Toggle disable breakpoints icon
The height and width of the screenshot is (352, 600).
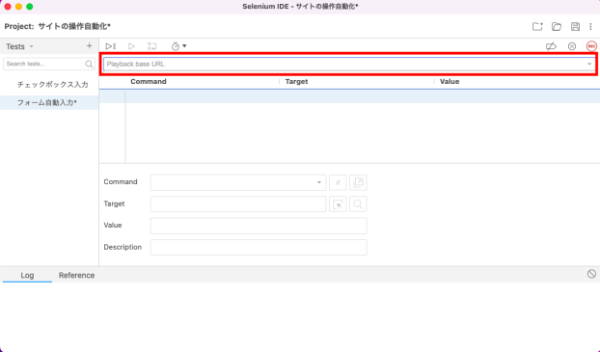(x=551, y=46)
